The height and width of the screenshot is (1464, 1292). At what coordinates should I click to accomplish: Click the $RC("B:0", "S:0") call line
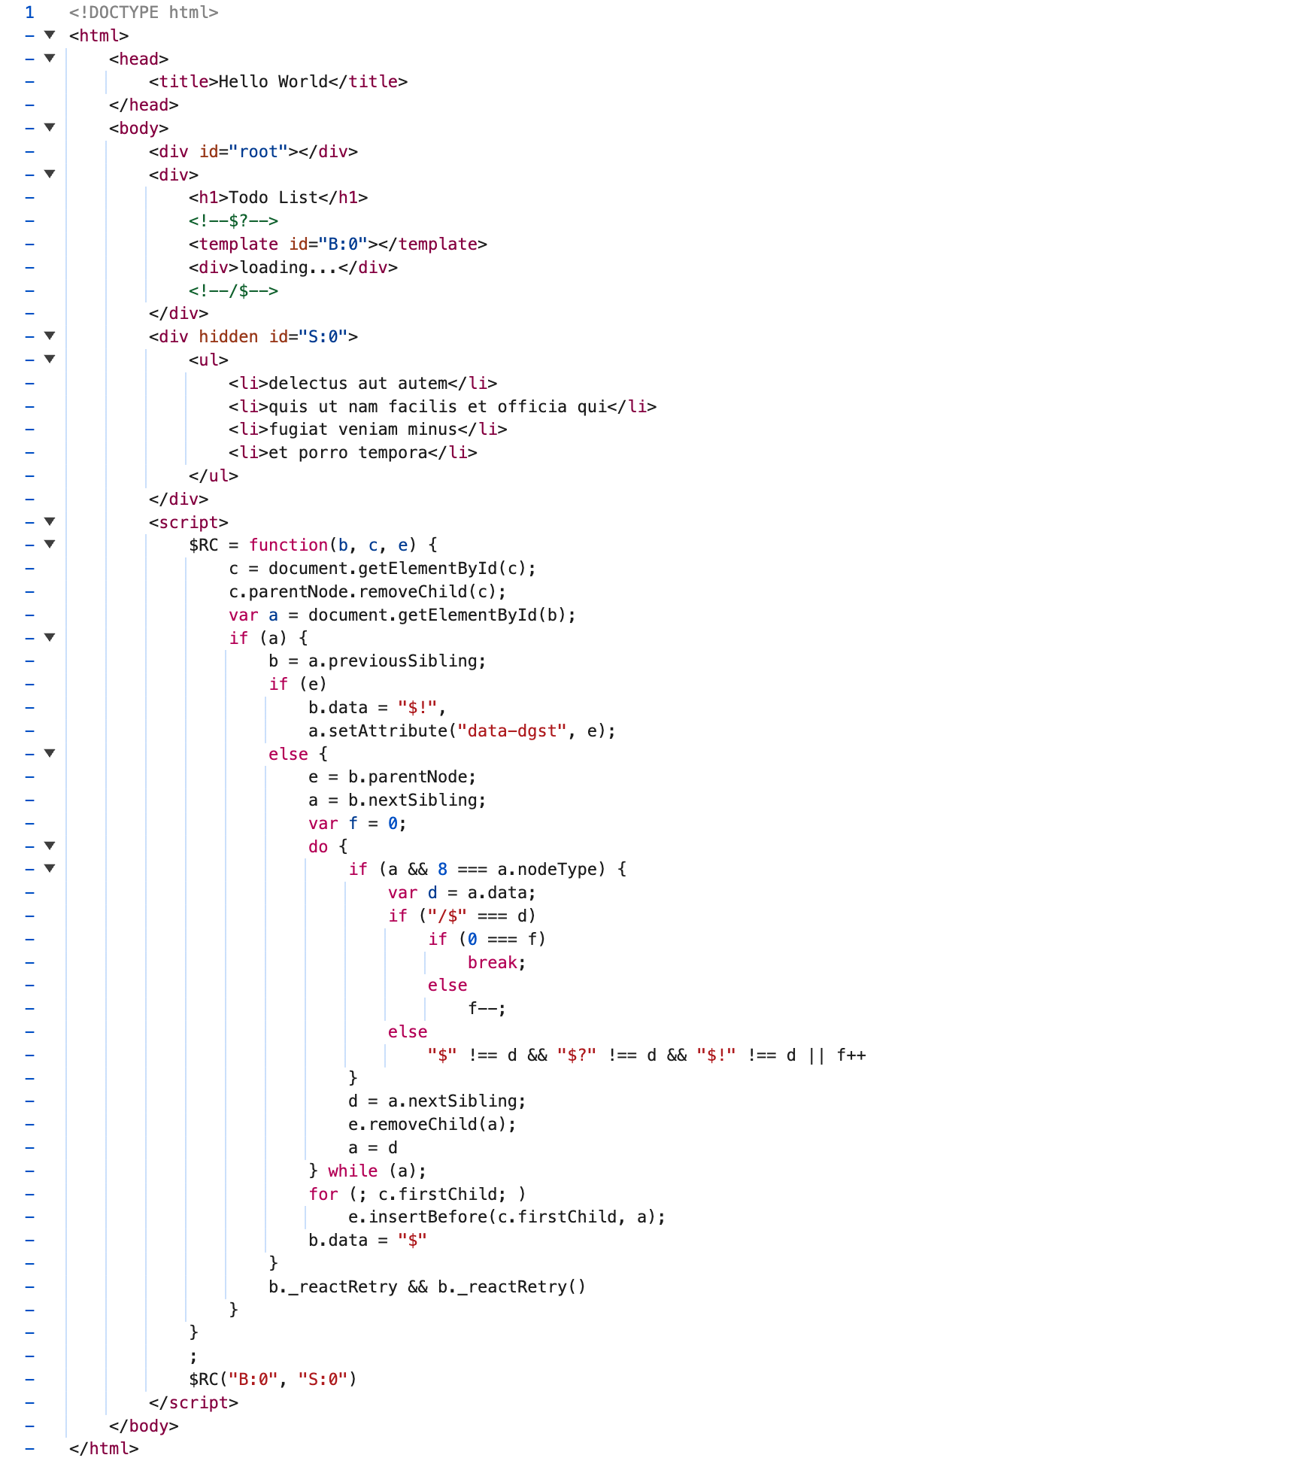272,1379
